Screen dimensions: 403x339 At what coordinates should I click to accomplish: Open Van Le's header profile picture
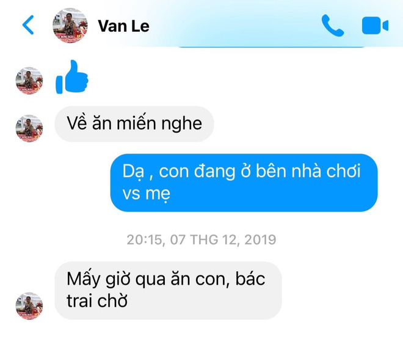(70, 25)
